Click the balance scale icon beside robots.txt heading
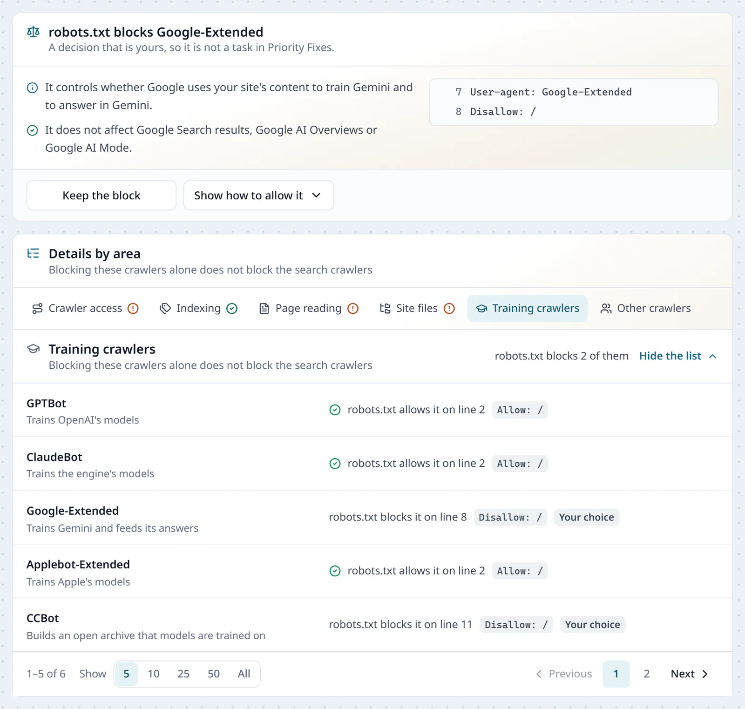This screenshot has height=709, width=745. pyautogui.click(x=33, y=32)
